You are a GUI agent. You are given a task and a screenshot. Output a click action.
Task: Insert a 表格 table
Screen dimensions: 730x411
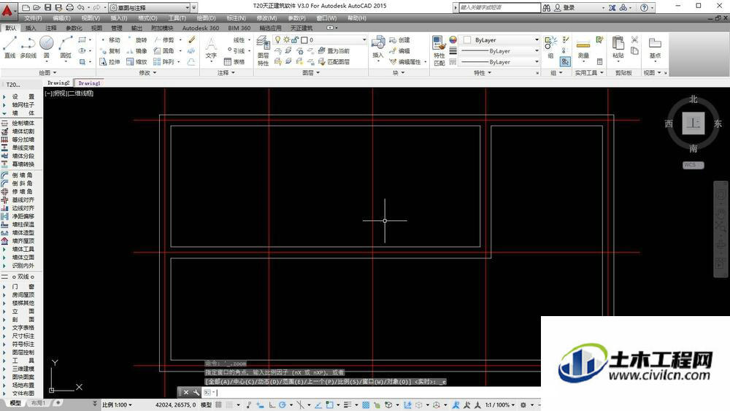click(x=234, y=61)
